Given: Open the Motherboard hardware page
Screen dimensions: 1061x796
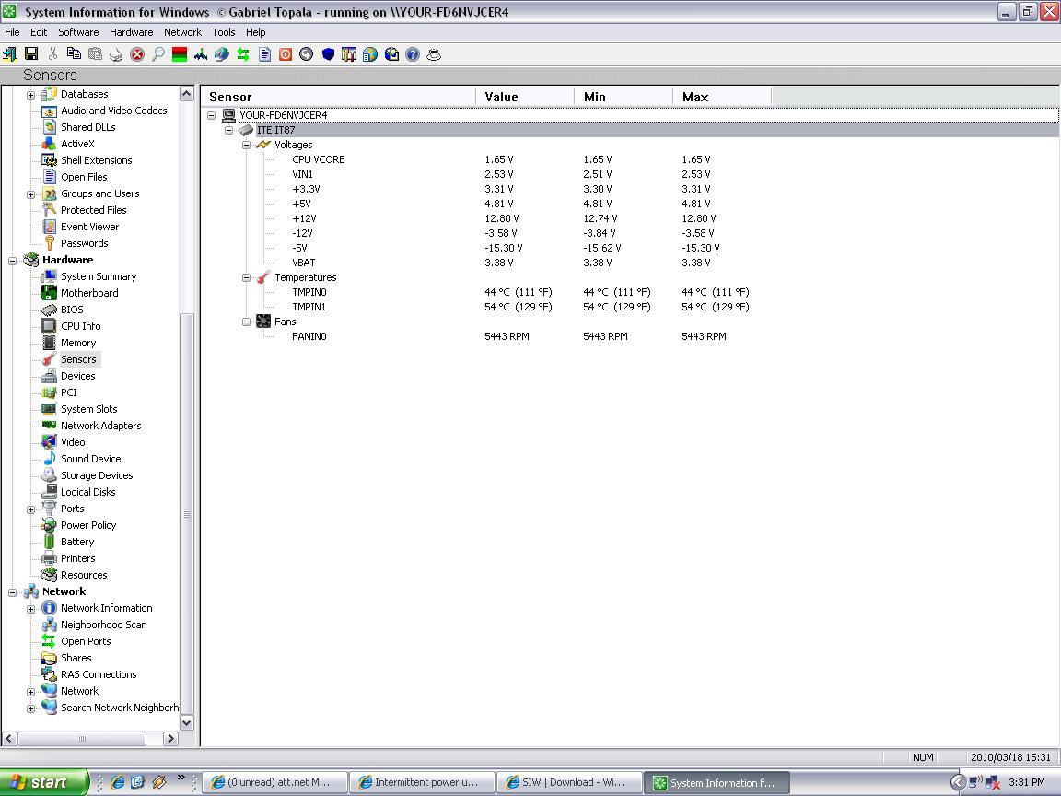Looking at the screenshot, I should pos(89,293).
